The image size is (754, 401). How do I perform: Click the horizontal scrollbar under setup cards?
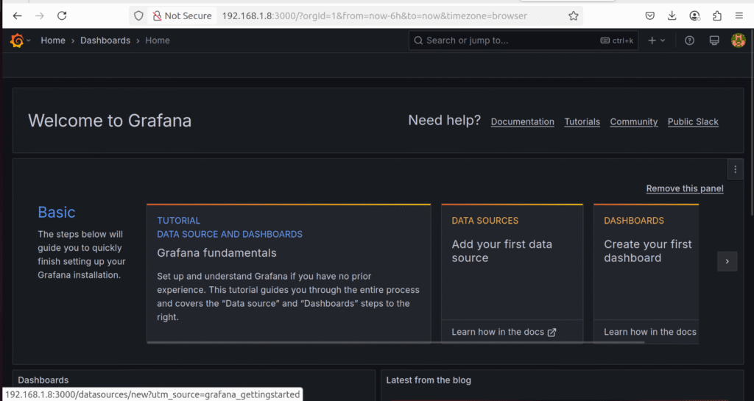[395, 343]
